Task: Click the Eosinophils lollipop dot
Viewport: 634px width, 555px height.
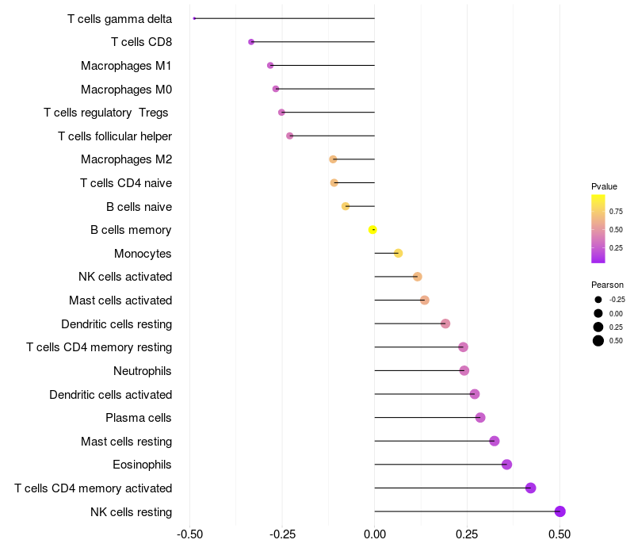Action: 506,465
